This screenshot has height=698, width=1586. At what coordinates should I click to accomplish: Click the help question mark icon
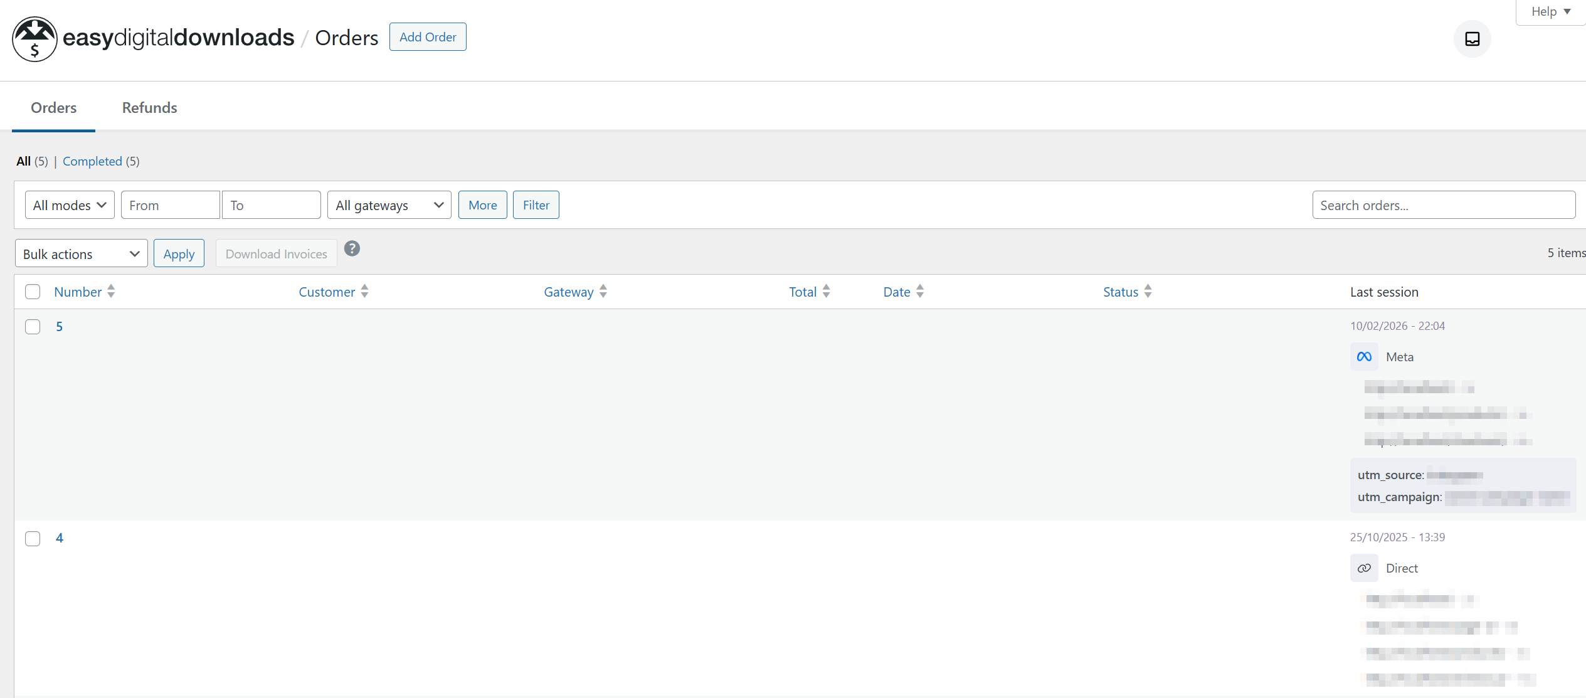pos(352,249)
